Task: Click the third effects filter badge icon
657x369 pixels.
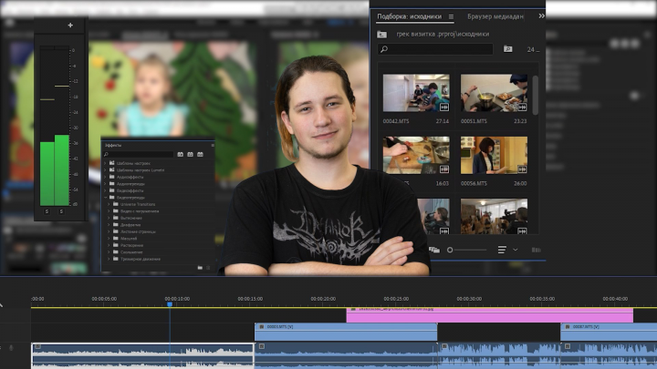Action: click(x=200, y=154)
